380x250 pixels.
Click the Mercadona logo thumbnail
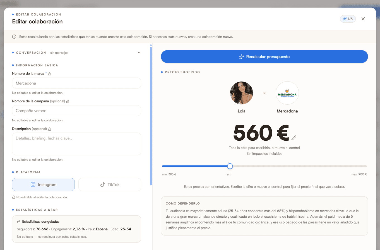(x=287, y=93)
